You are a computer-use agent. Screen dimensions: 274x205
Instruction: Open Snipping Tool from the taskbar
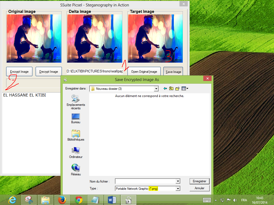point(29,200)
